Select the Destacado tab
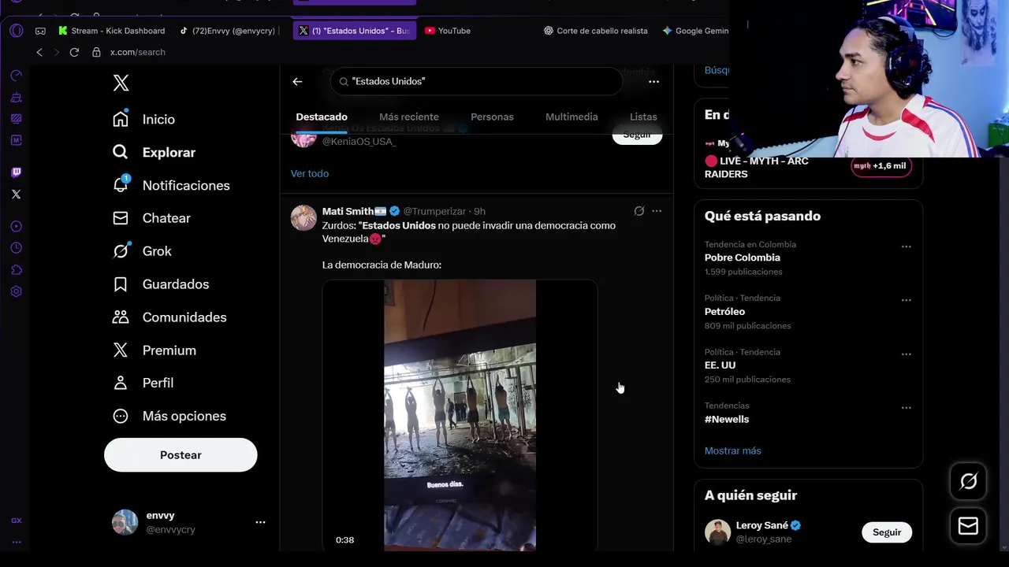The height and width of the screenshot is (567, 1009). tap(322, 117)
